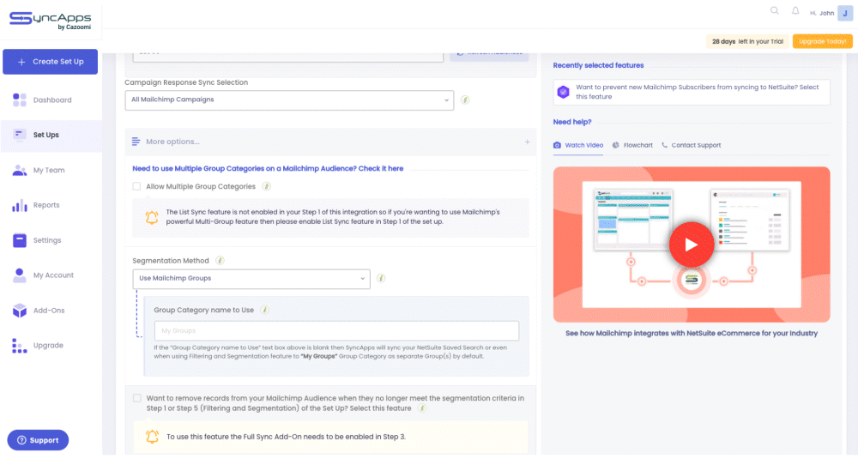Click the "Need help?" heading
This screenshot has height=465, width=858.
pyautogui.click(x=571, y=122)
